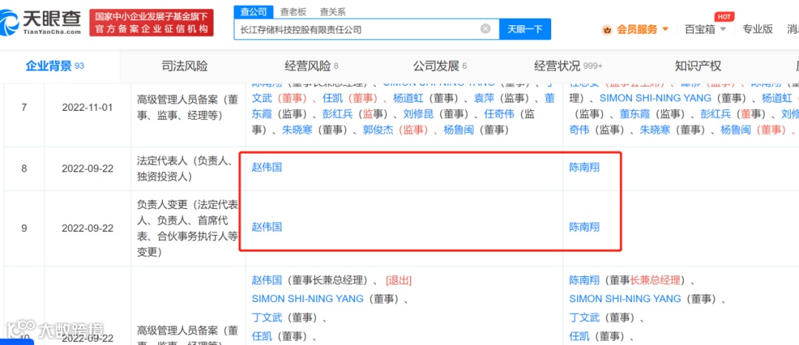The height and width of the screenshot is (345, 799).
Task: Click the red HOT badge above 百宝箱
Action: pyautogui.click(x=724, y=17)
